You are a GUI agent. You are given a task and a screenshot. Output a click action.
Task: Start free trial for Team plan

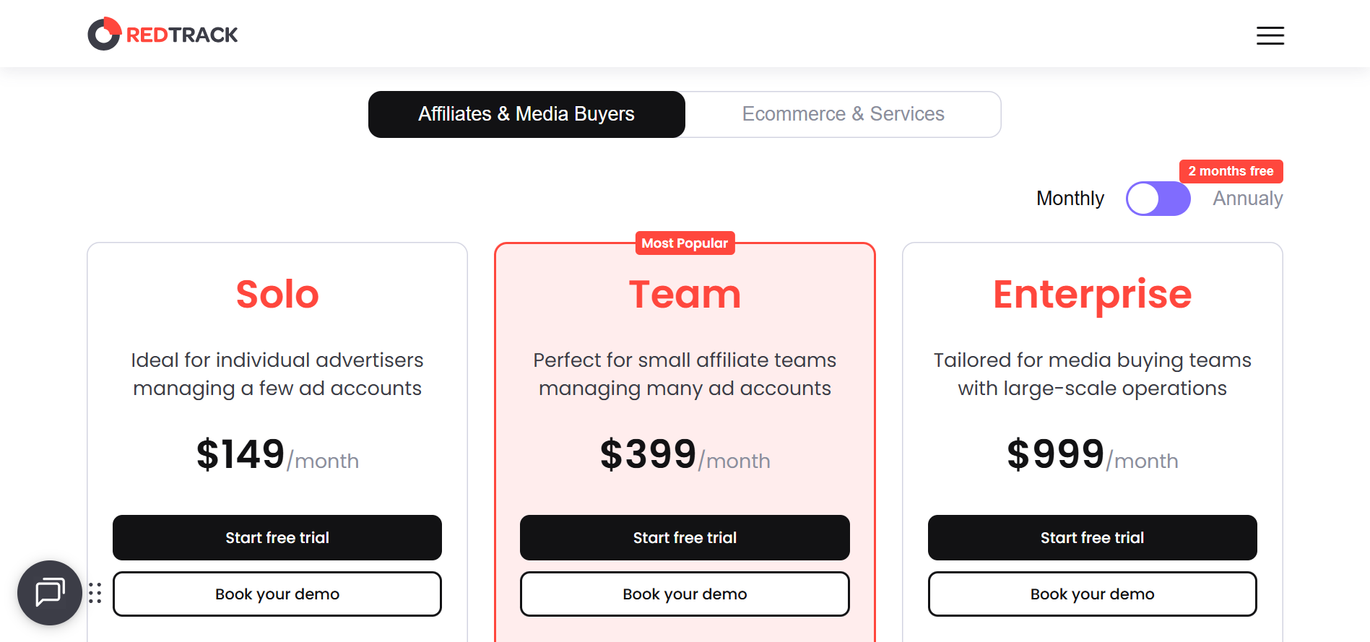point(685,537)
